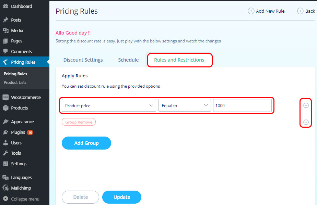317x205 pixels.
Task: Open the Dashboard menu item
Action: [x=21, y=6]
